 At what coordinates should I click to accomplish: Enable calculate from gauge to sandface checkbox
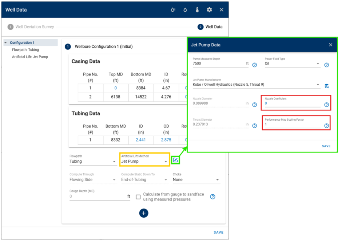coord(138,197)
